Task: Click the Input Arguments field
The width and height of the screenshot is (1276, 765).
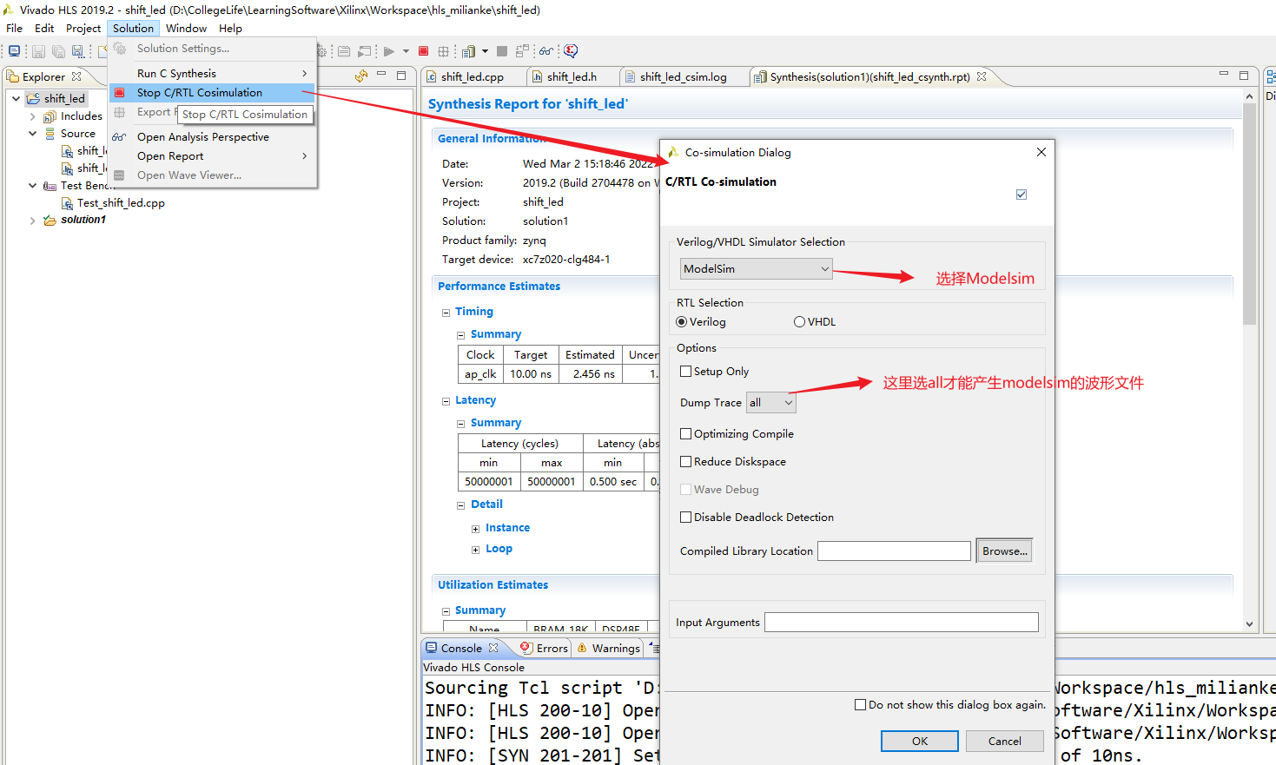Action: (902, 622)
